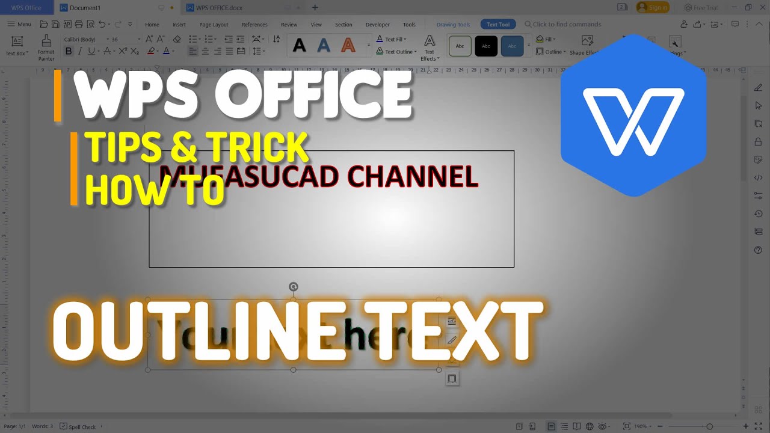The height and width of the screenshot is (433, 770).
Task: Select the Drawing Tools tab
Action: [x=454, y=25]
